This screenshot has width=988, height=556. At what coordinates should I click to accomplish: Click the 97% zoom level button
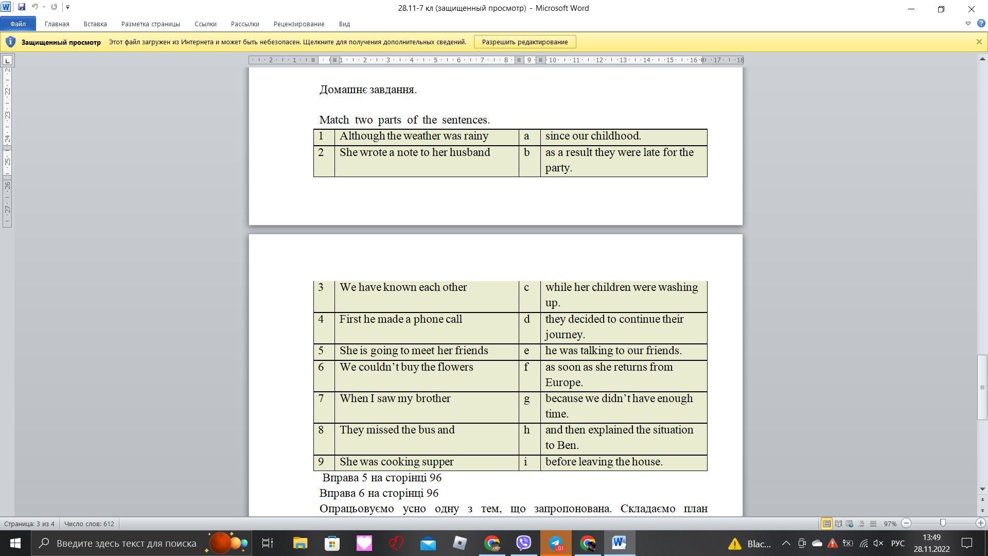[x=890, y=524]
